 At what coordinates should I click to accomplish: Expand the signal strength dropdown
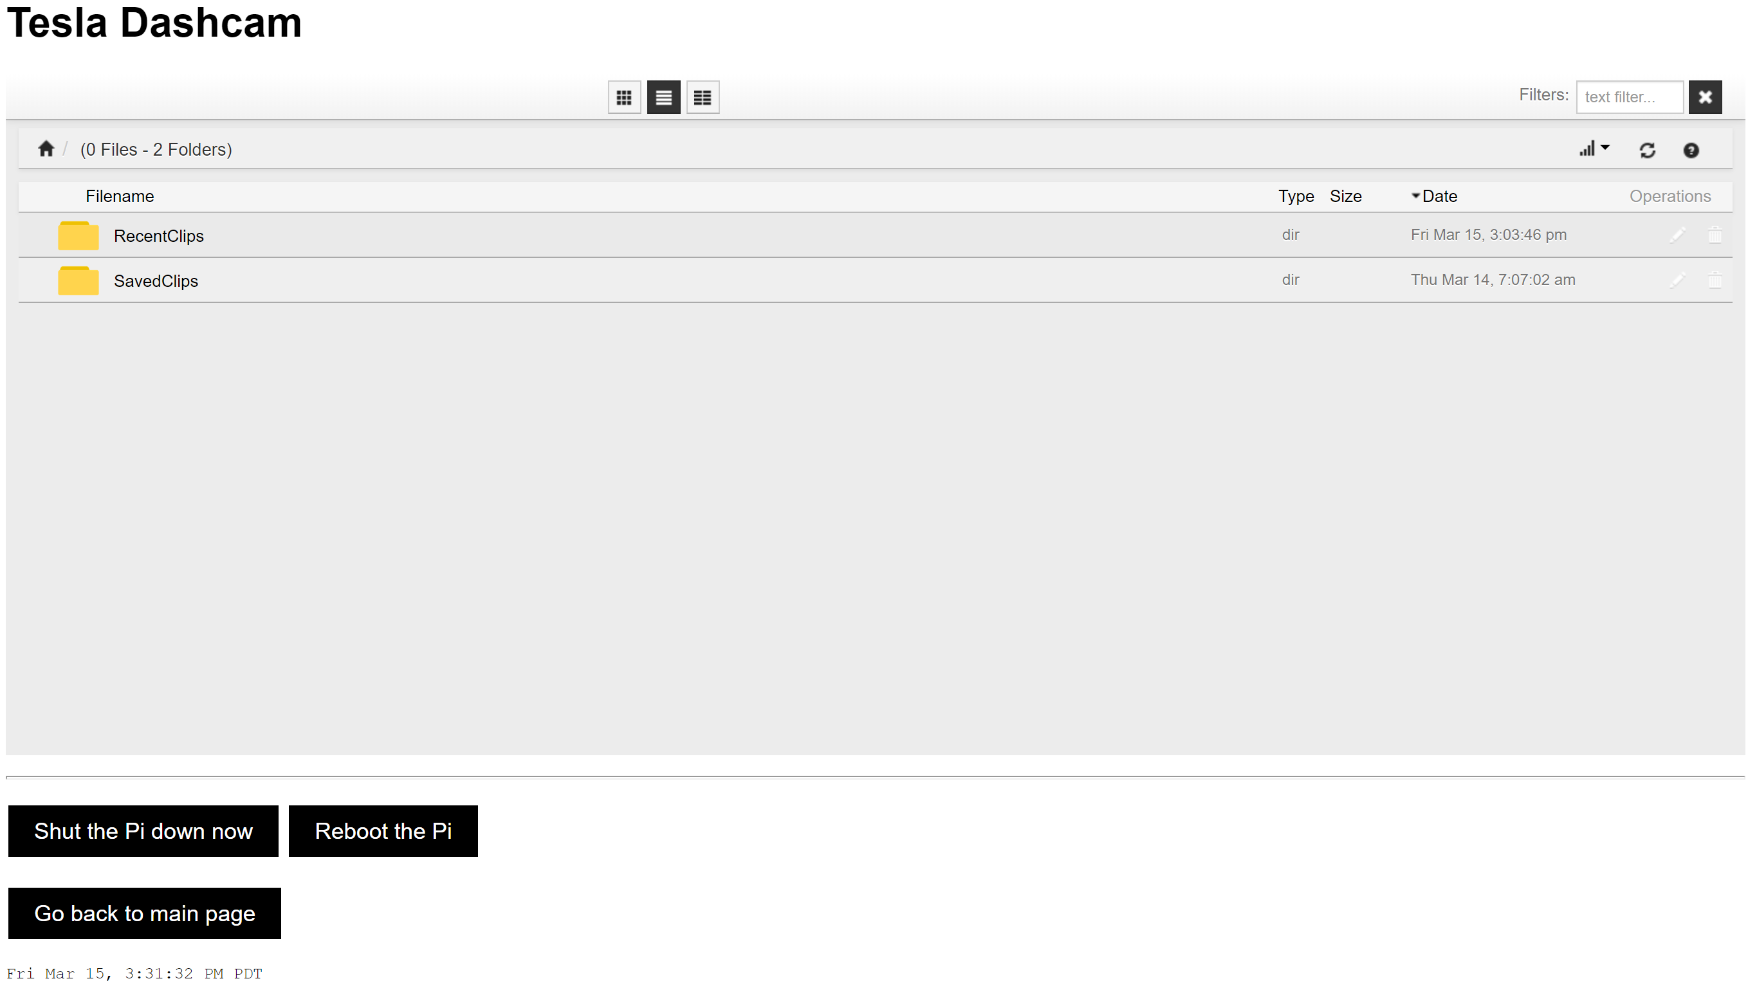(x=1594, y=149)
